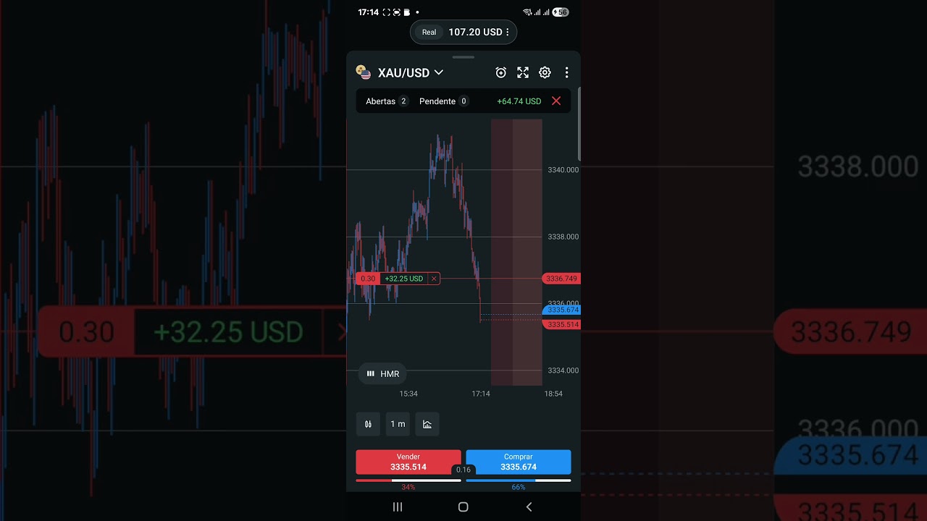Change the 1 m timeframe
The image size is (927, 521).
(398, 424)
